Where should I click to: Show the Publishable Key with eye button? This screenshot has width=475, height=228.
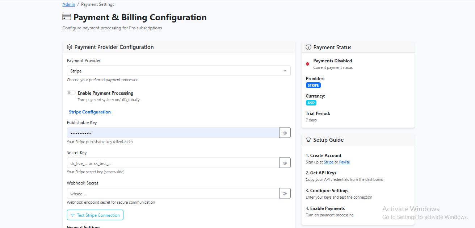285,133
